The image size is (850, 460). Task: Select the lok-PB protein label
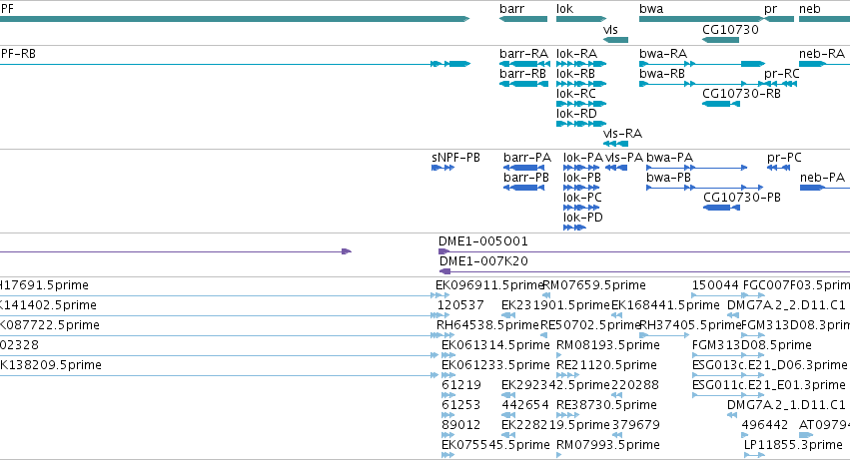pyautogui.click(x=582, y=178)
